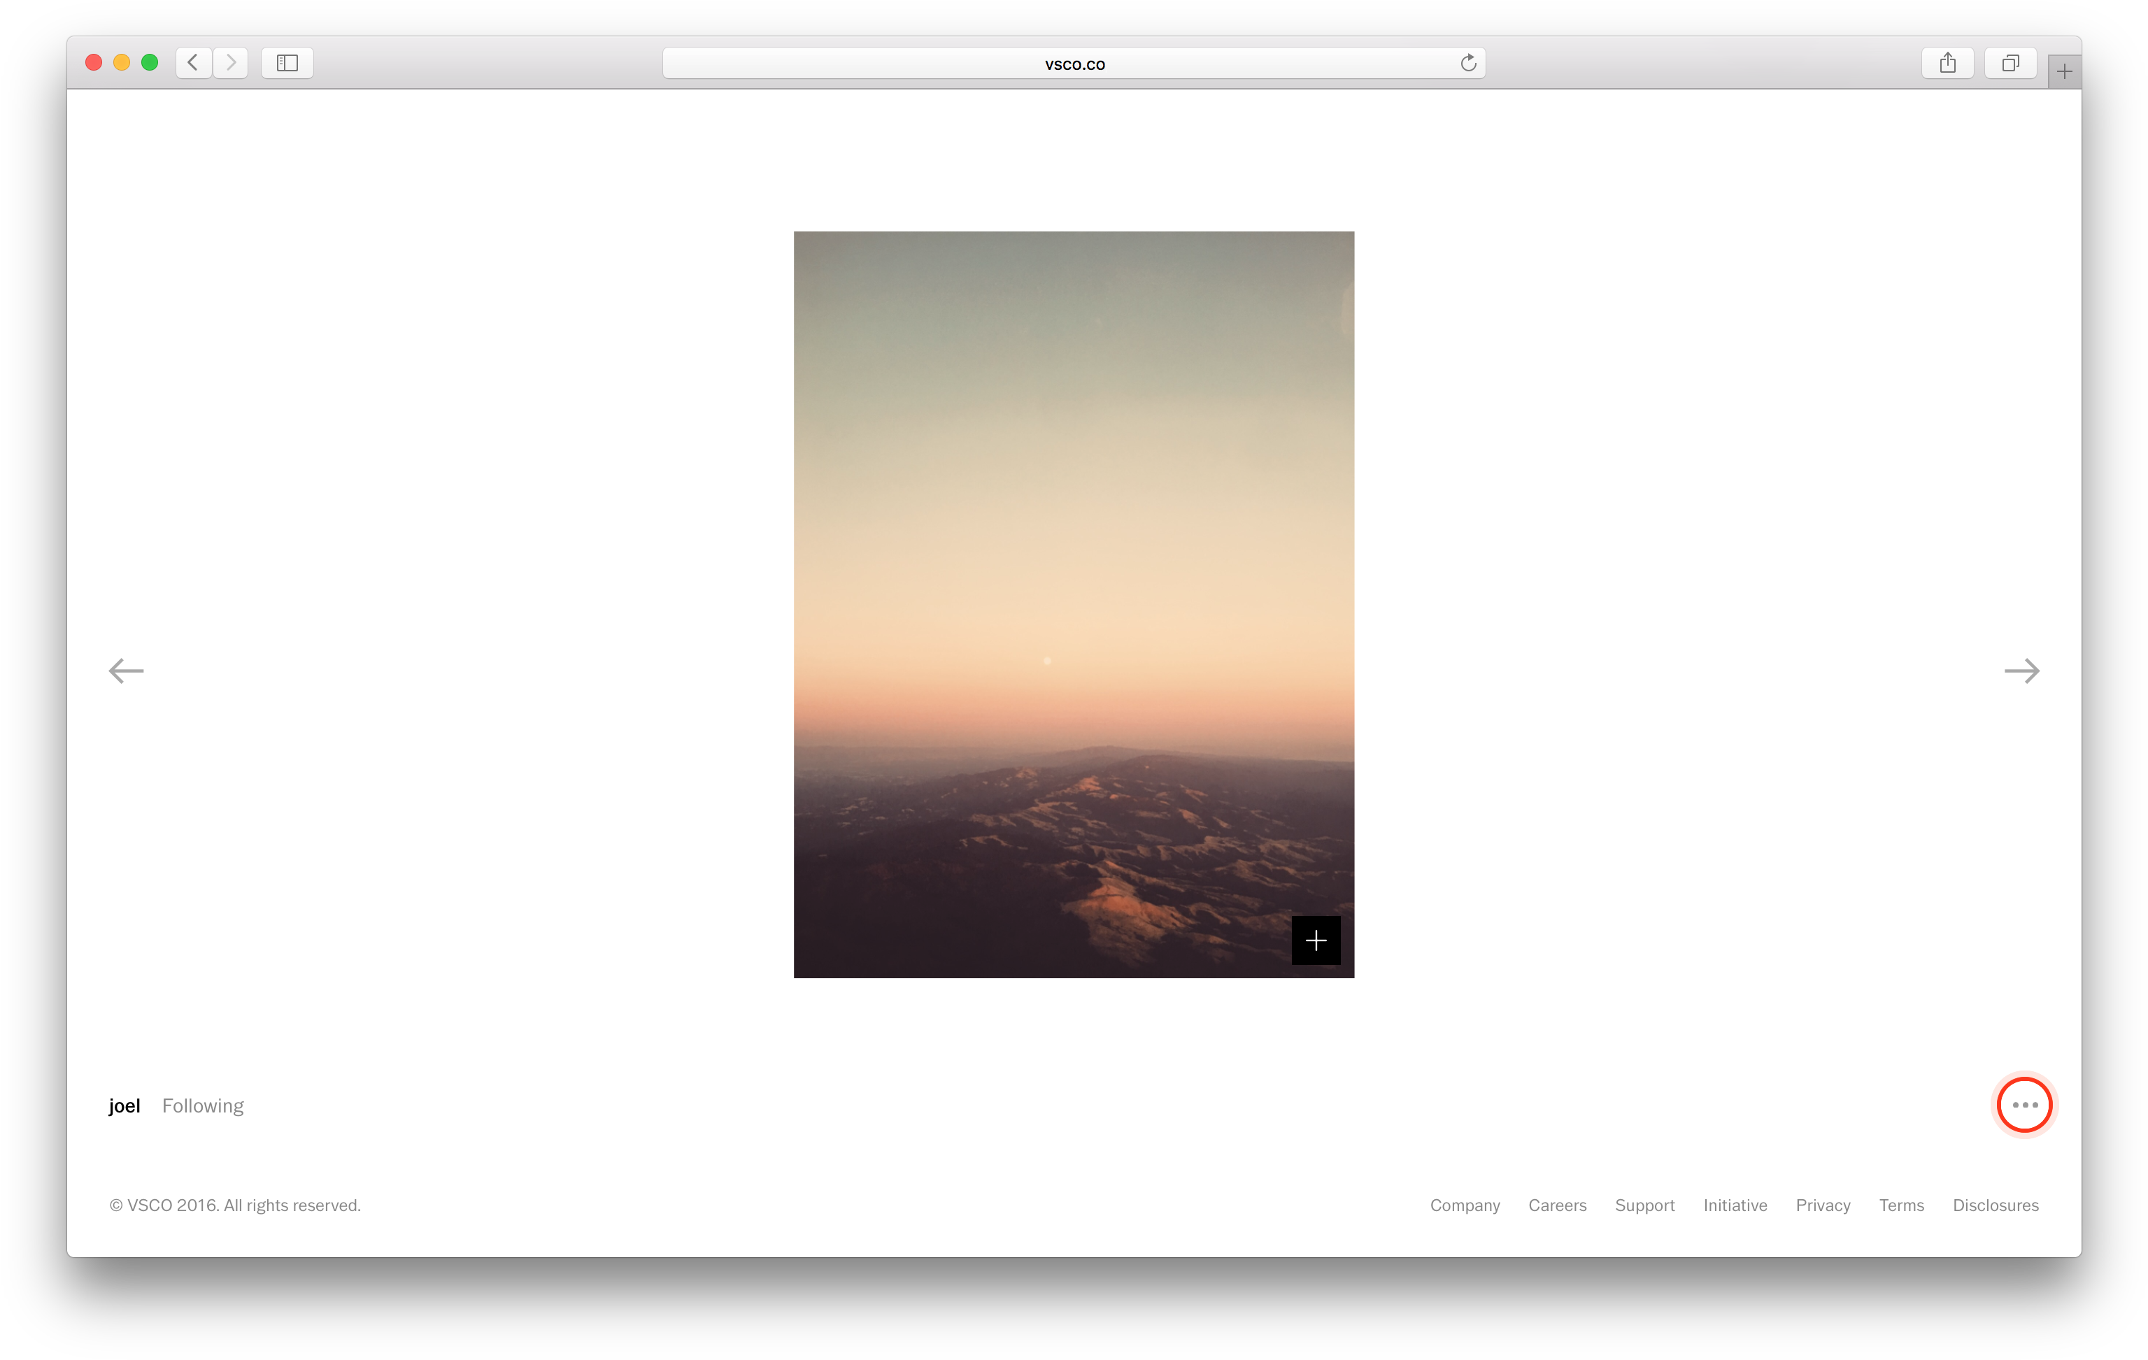Open a new Safari tab
Viewport: 2148px width, 1360px height.
2063,71
